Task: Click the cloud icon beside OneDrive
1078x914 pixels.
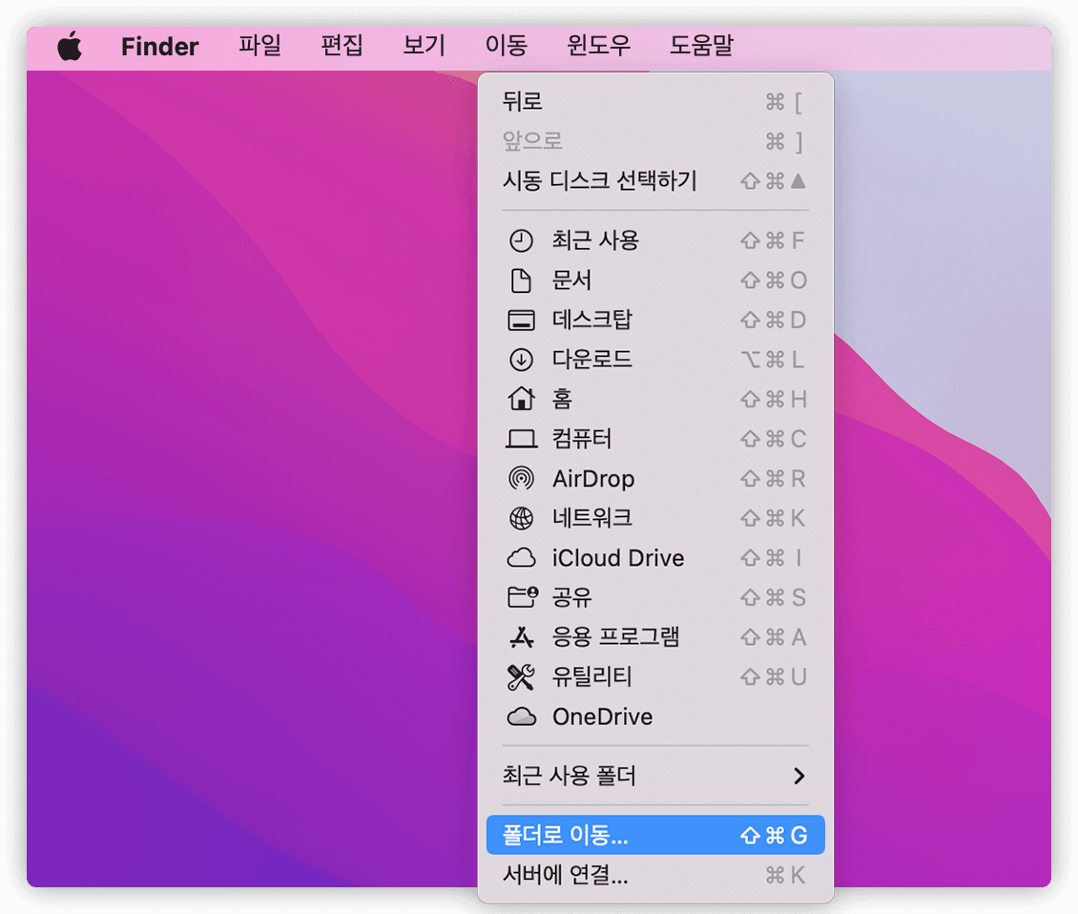Action: (521, 717)
